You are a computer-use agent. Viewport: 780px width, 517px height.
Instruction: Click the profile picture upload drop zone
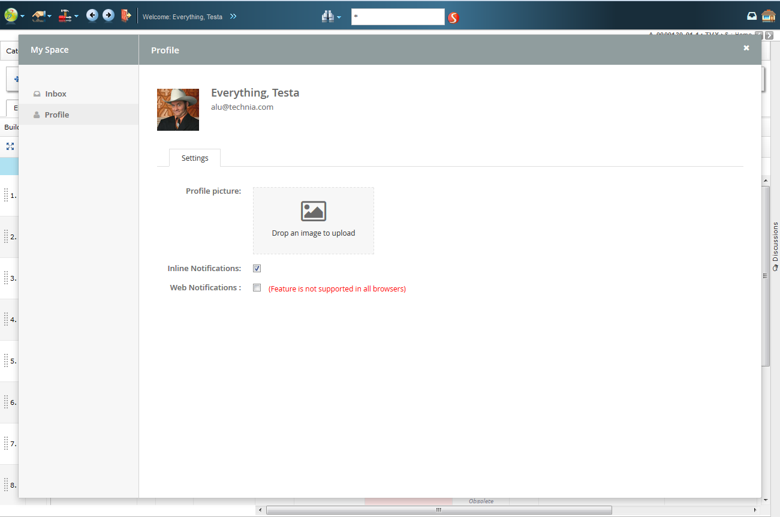tap(313, 220)
